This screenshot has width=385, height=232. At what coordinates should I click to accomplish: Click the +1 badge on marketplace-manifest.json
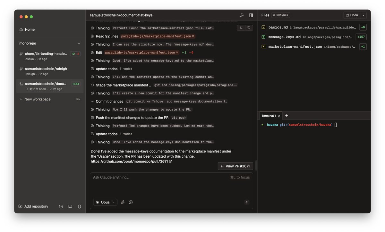click(x=363, y=46)
